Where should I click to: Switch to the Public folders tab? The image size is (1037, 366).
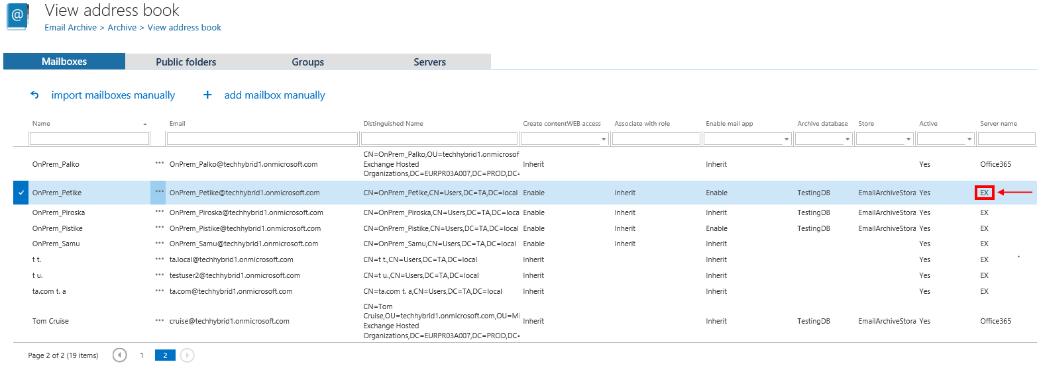pos(186,62)
